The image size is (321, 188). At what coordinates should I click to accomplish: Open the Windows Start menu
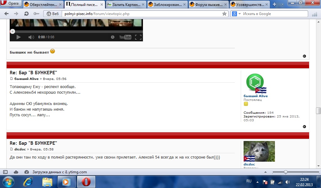8,182
